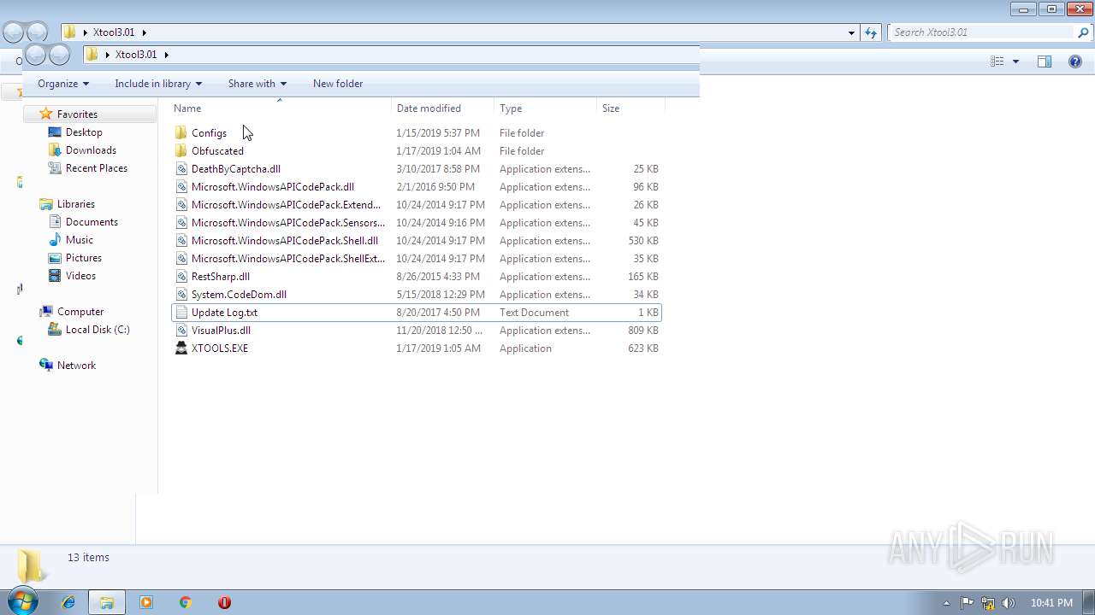Open Desktop in the navigation pane
Image resolution: width=1095 pixels, height=615 pixels.
point(84,132)
